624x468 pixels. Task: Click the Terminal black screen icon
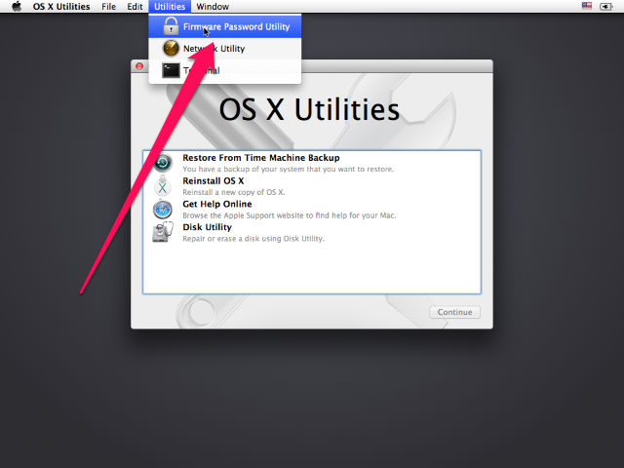pos(172,70)
